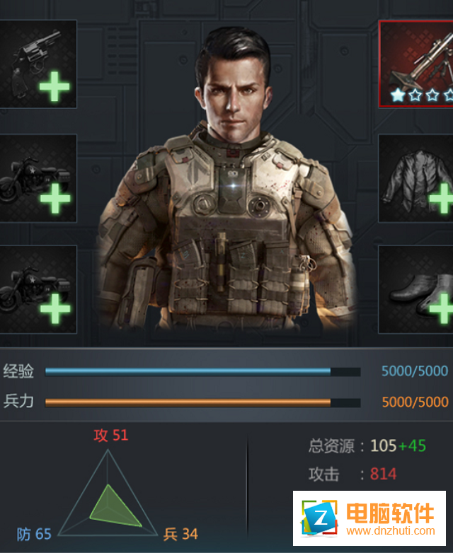Open the jacket armor equipment slot
Screen dimensions: 453x553
click(416, 178)
